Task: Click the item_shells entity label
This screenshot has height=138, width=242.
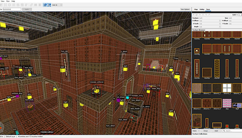Action: [x=29, y=100]
